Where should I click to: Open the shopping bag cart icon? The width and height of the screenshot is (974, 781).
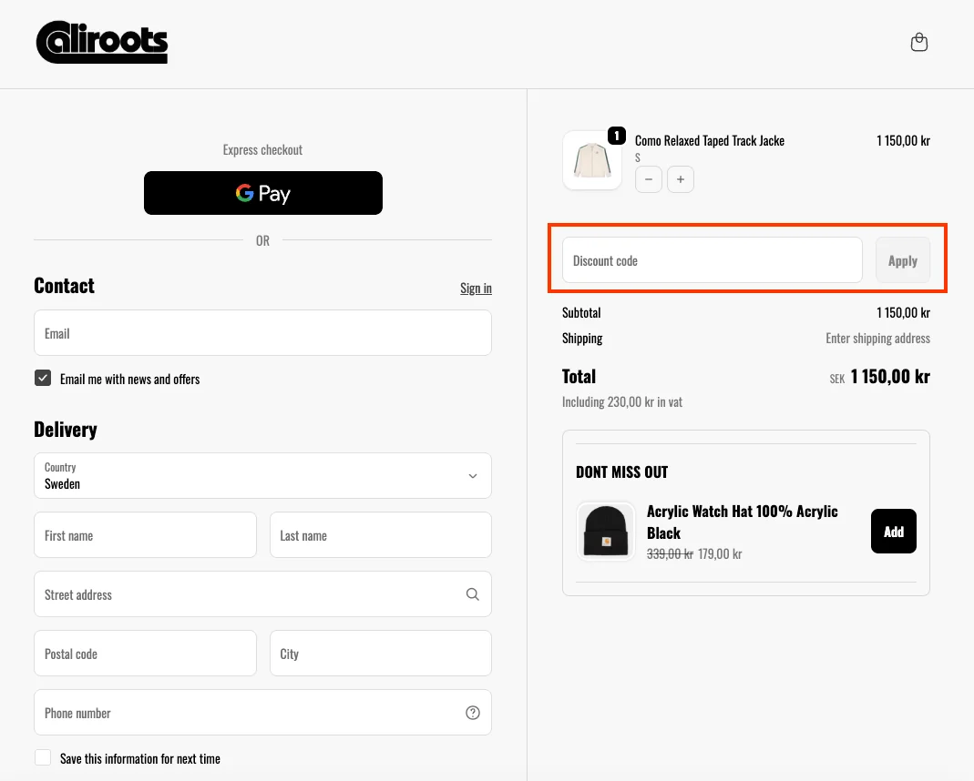pos(919,43)
